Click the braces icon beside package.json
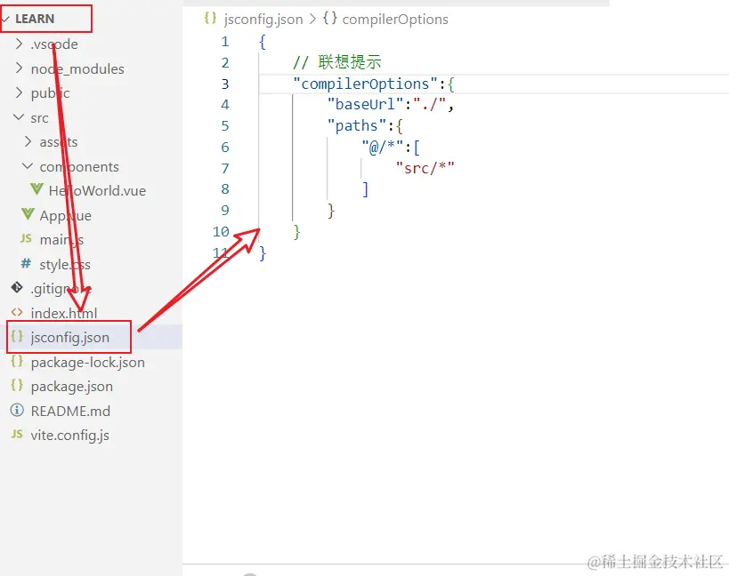This screenshot has width=729, height=576. [x=17, y=385]
